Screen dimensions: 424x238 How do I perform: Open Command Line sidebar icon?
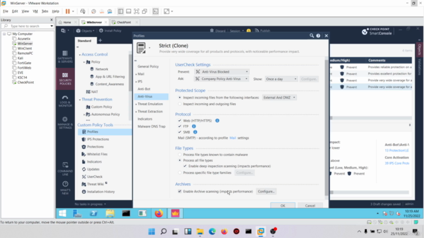65,169
